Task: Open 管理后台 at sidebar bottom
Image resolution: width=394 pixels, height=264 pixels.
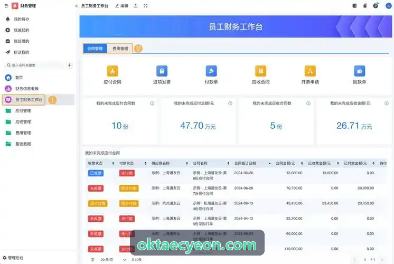Action: click(13, 258)
